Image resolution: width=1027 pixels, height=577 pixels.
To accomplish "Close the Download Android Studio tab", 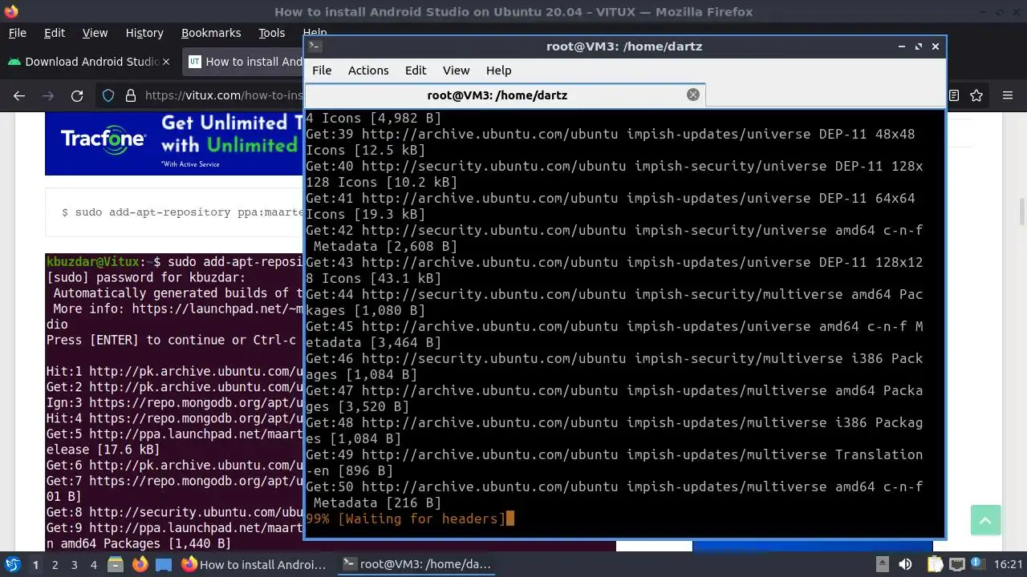I will (x=166, y=62).
